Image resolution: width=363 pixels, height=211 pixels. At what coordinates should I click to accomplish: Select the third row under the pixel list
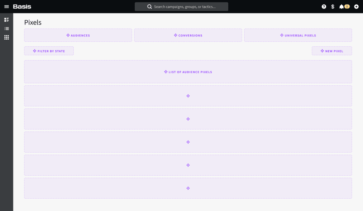(188, 142)
